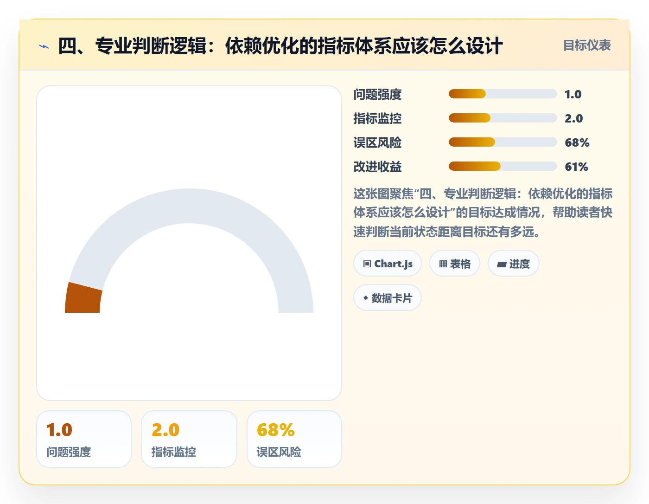Click the gray arc of the gauge chart
Image resolution: width=649 pixels, height=504 pixels.
pyautogui.click(x=195, y=206)
